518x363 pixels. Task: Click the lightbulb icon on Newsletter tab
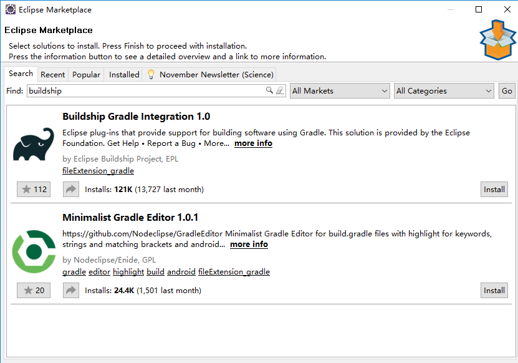[151, 74]
